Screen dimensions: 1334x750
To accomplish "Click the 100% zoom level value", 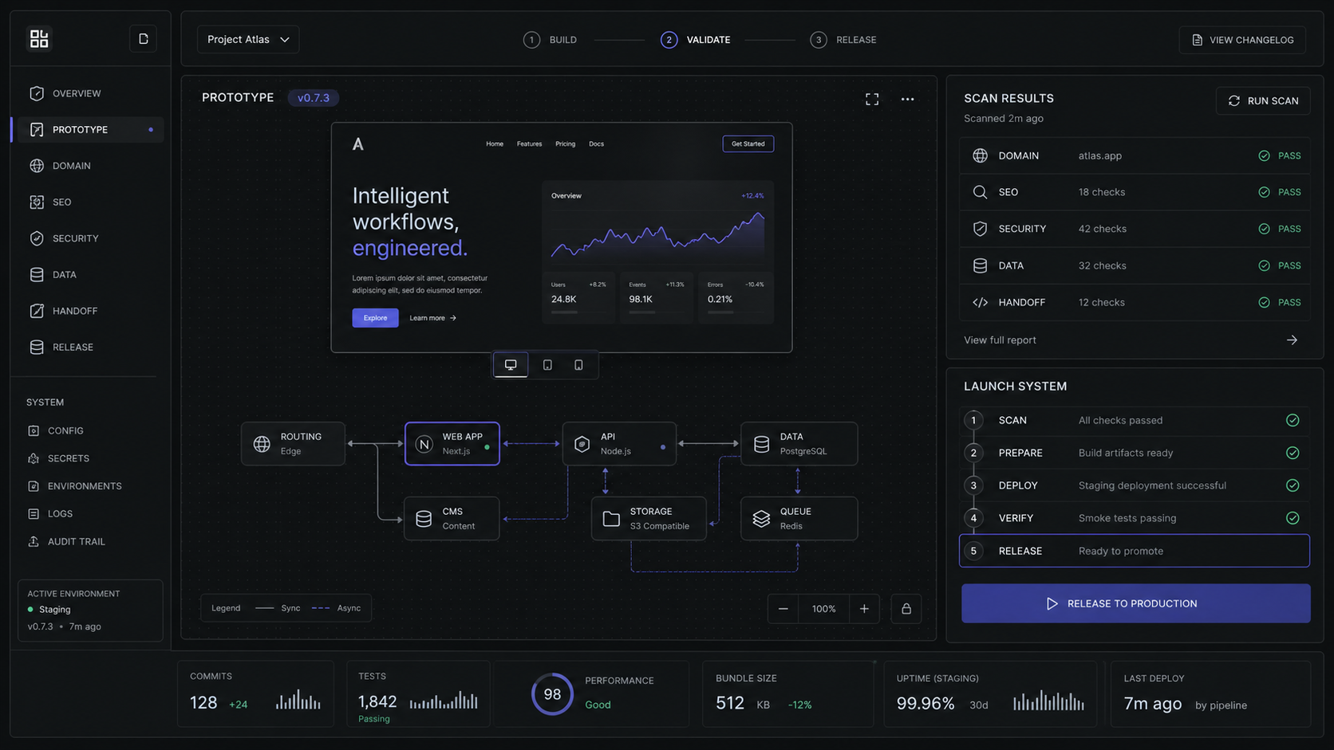I will coord(824,609).
